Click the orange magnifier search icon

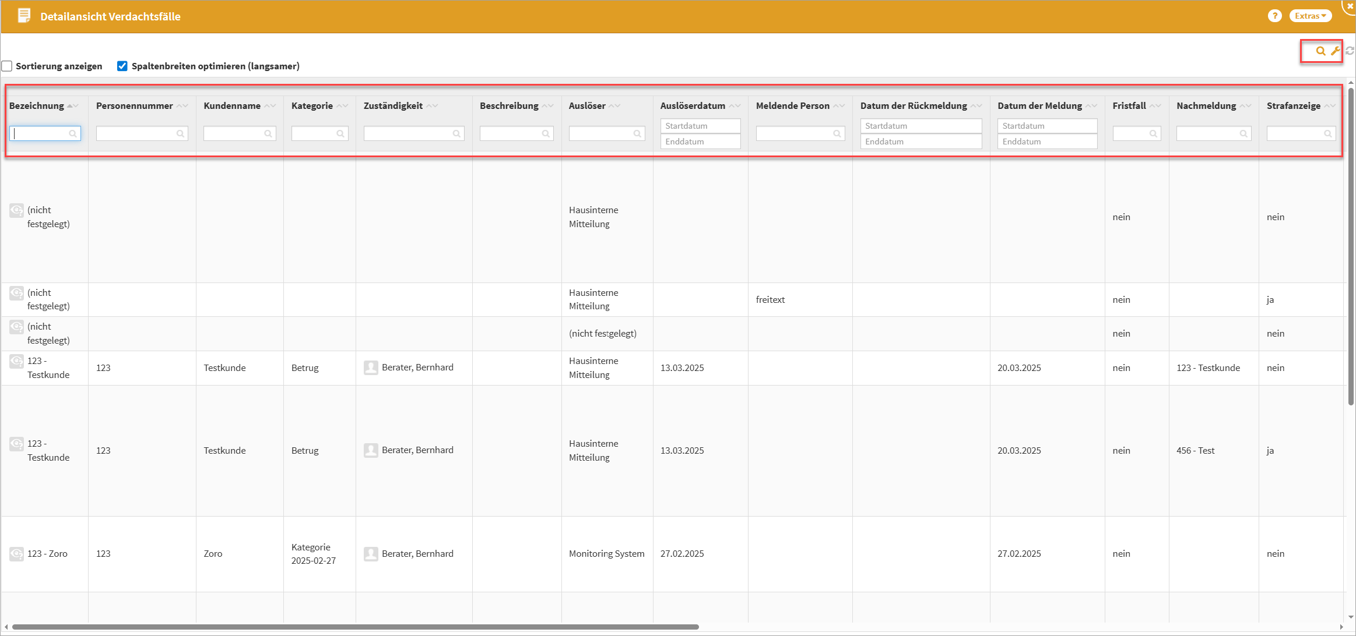1320,51
